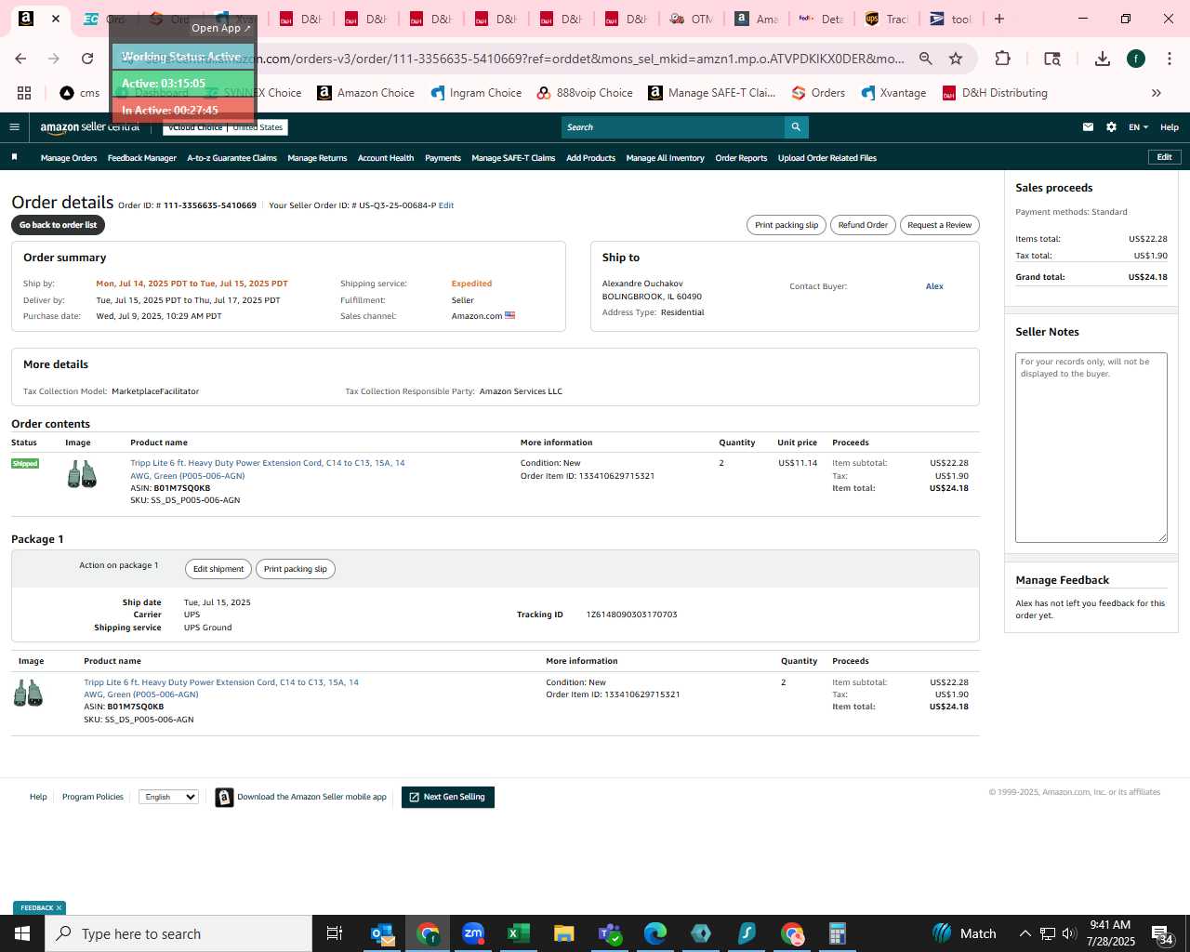Open Payments menu item
This screenshot has height=952, width=1190.
443,158
